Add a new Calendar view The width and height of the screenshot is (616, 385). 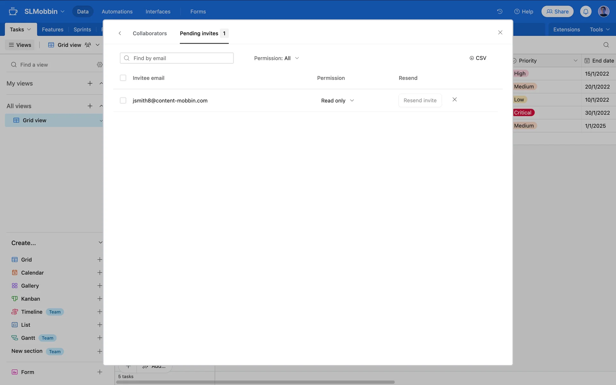pos(99,273)
